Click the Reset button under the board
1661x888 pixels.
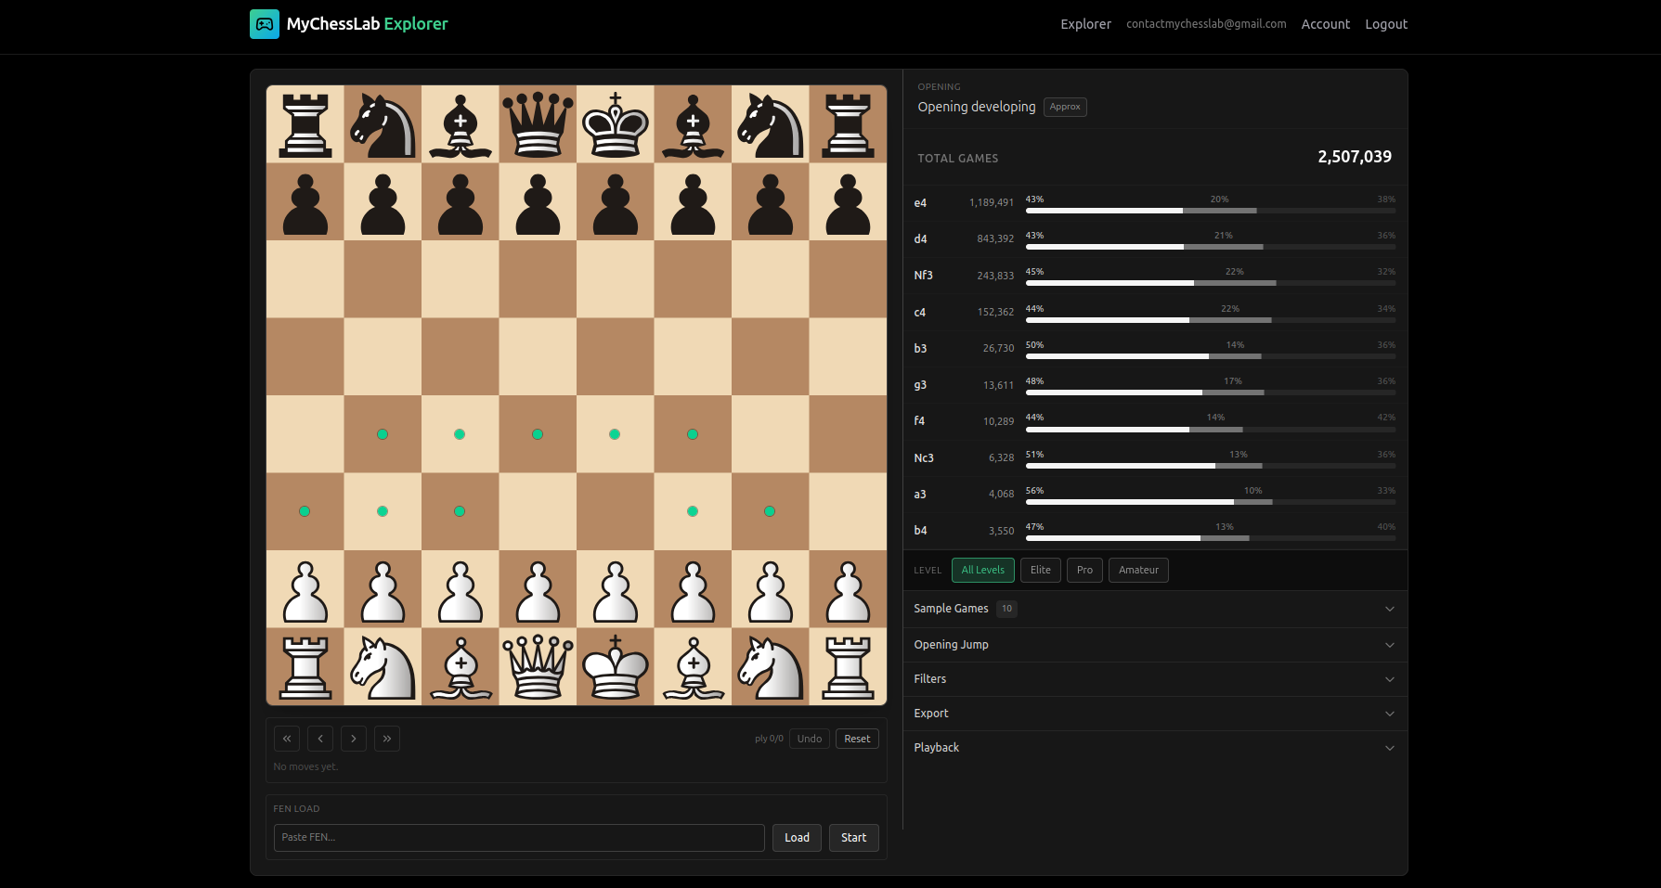click(x=857, y=739)
